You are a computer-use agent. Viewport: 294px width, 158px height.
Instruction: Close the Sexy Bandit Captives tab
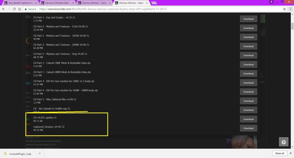tap(36, 3)
